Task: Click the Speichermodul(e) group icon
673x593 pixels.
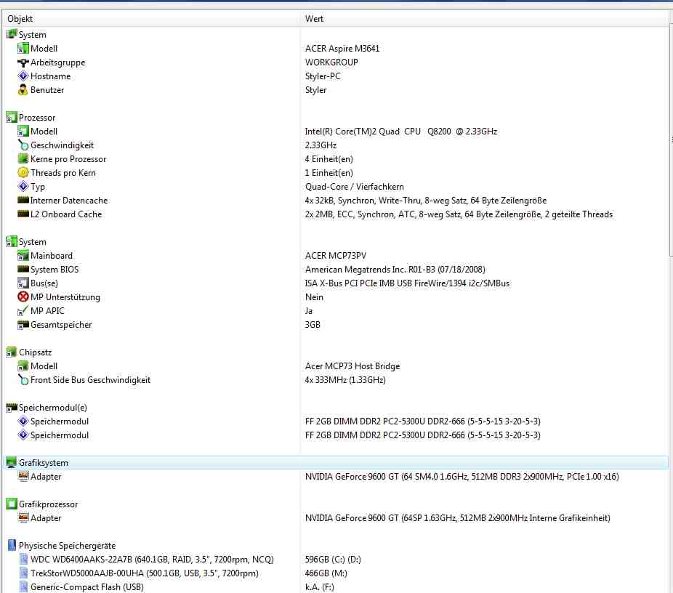Action: (12, 407)
